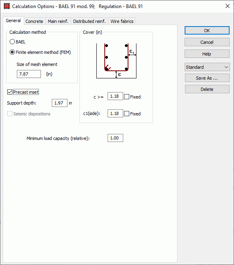Open the Wire fabrics tab
This screenshot has width=234, height=265.
point(122,21)
